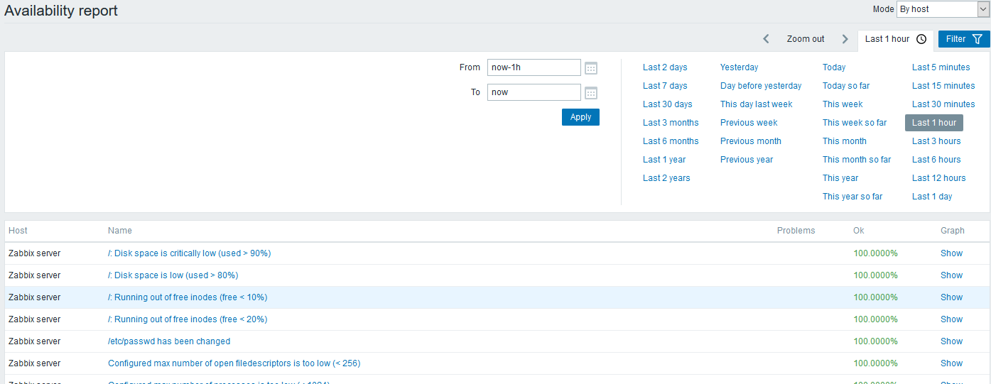The width and height of the screenshot is (991, 384).
Task: Go to next time period arrow
Action: (845, 39)
